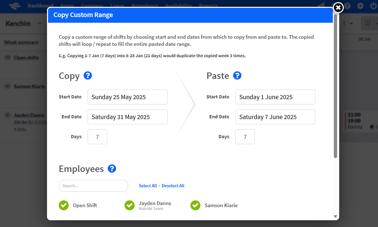Click the employee Search box
Viewport: 378px width, 227px height.
point(93,186)
